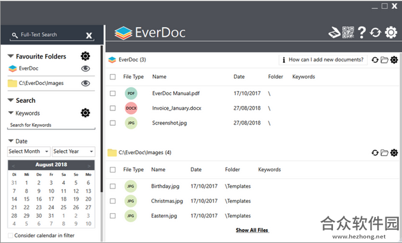Sort Images list by Folder column
Screen dimensions: 402x243
[x=232, y=169]
